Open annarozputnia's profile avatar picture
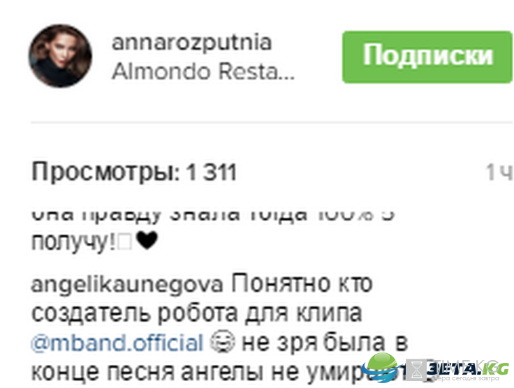Screen dimensions: 514x388 (60, 56)
